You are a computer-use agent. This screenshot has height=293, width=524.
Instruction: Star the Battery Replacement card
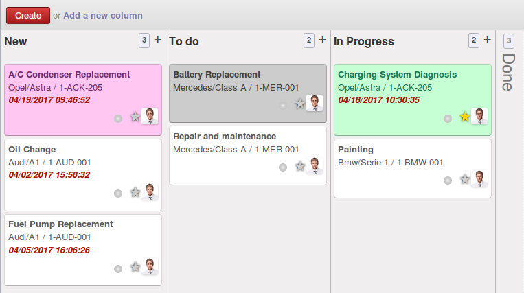(x=300, y=104)
